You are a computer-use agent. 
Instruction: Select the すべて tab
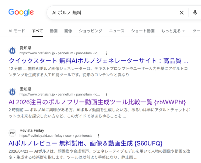pos(37,31)
